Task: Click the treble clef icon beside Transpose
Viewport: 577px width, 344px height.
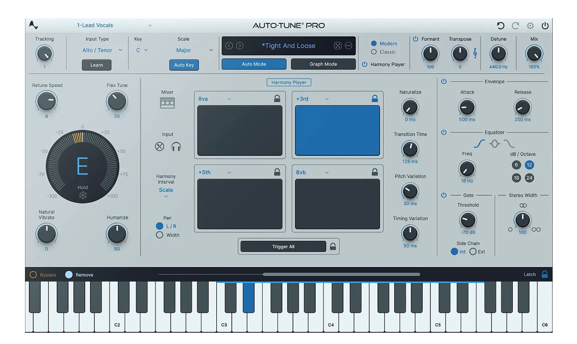Action: [475, 53]
